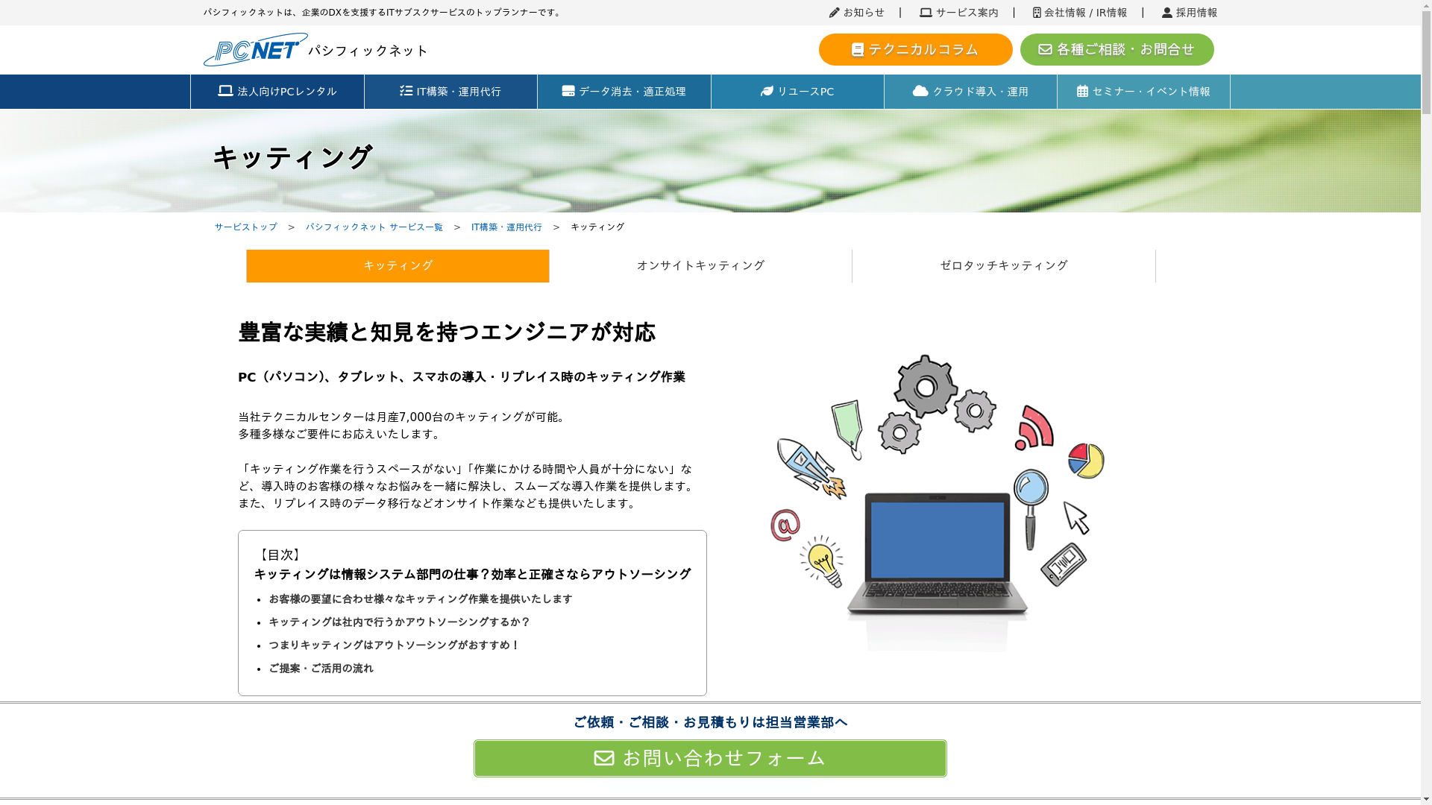Click the cloud icon in クラウド導入・運用

[920, 91]
